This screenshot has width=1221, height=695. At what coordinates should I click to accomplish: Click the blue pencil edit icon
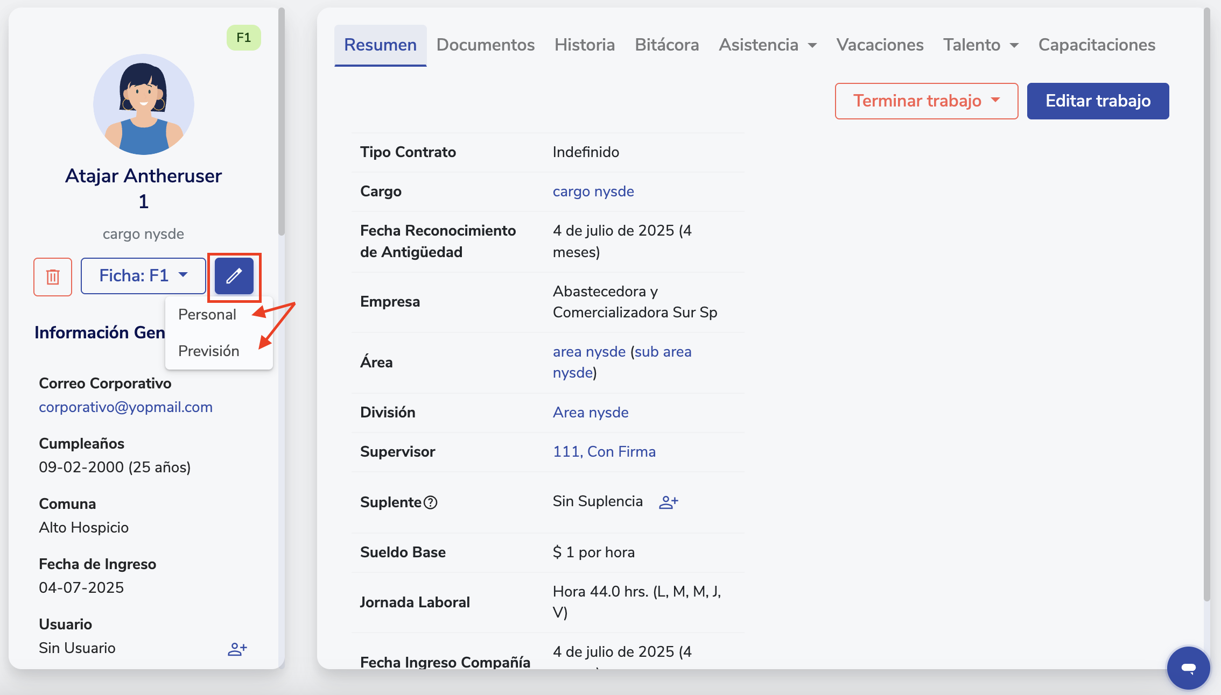(234, 276)
